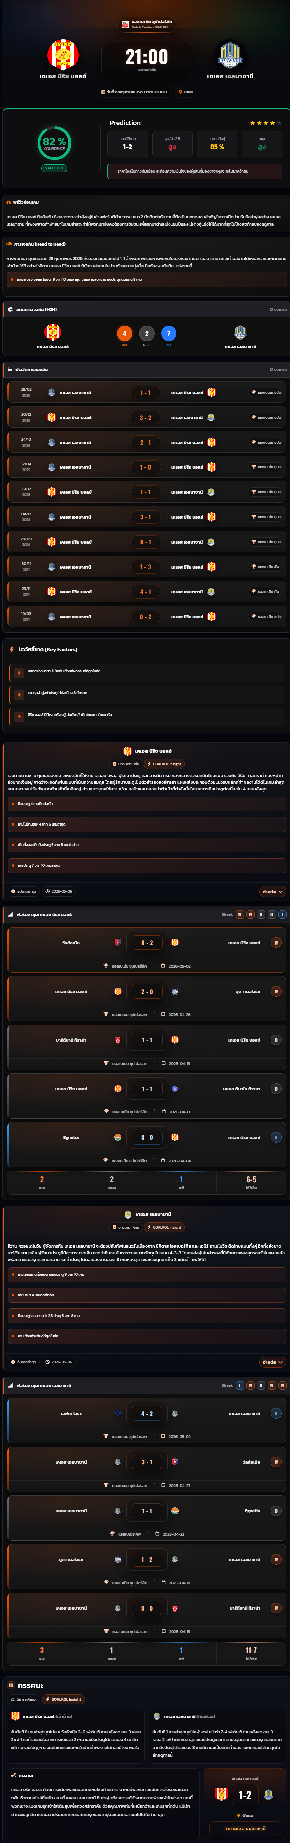The width and height of the screenshot is (290, 1843).
Task: Click the location pin icon under kickoff time
Action: click(x=181, y=92)
